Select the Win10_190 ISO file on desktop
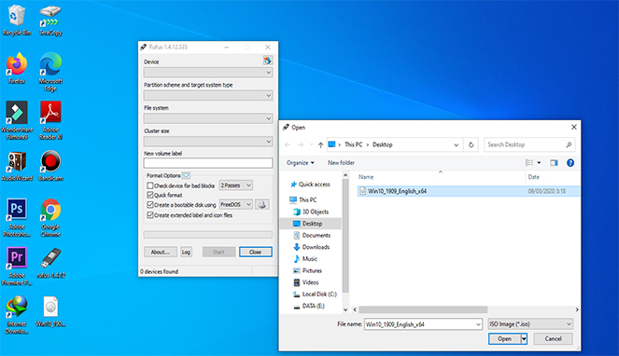619x356 pixels. click(50, 311)
